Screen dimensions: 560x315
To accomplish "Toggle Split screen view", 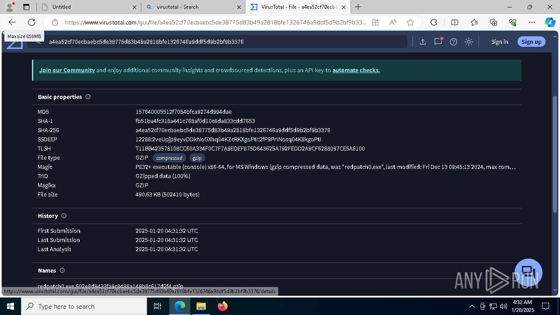I will pos(455,22).
